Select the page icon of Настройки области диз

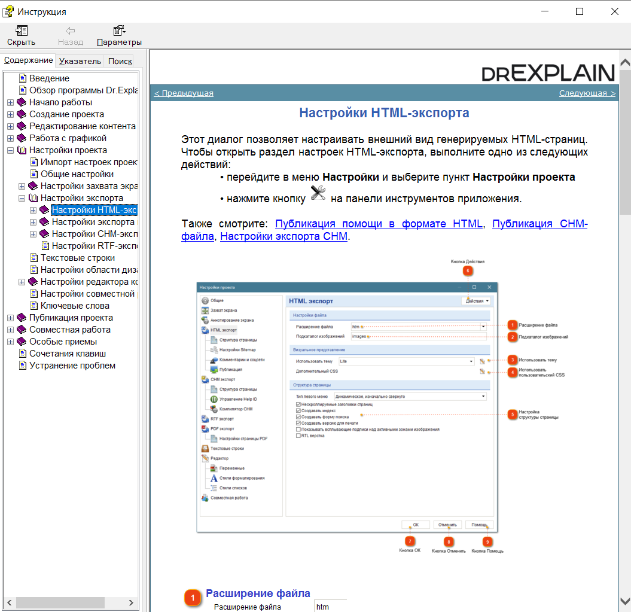coord(34,270)
